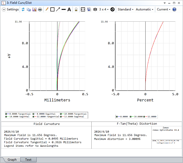
Task: Switch to the Graph tab
Action: [x=12, y=160]
